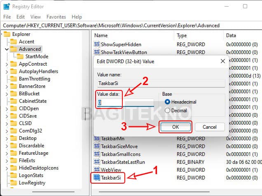Viewport: 262px width, 196px height.
Task: Open the File menu
Action: tap(7, 17)
